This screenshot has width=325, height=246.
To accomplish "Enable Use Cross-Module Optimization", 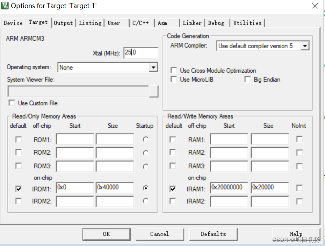I will [x=174, y=70].
